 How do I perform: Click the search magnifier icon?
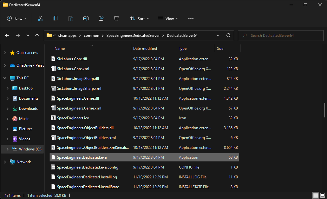point(245,36)
